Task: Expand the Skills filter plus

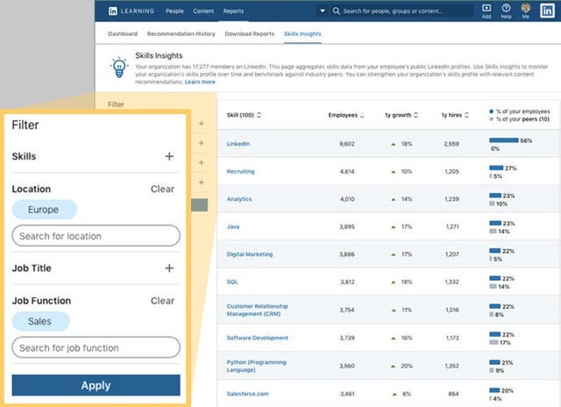Action: [x=169, y=156]
